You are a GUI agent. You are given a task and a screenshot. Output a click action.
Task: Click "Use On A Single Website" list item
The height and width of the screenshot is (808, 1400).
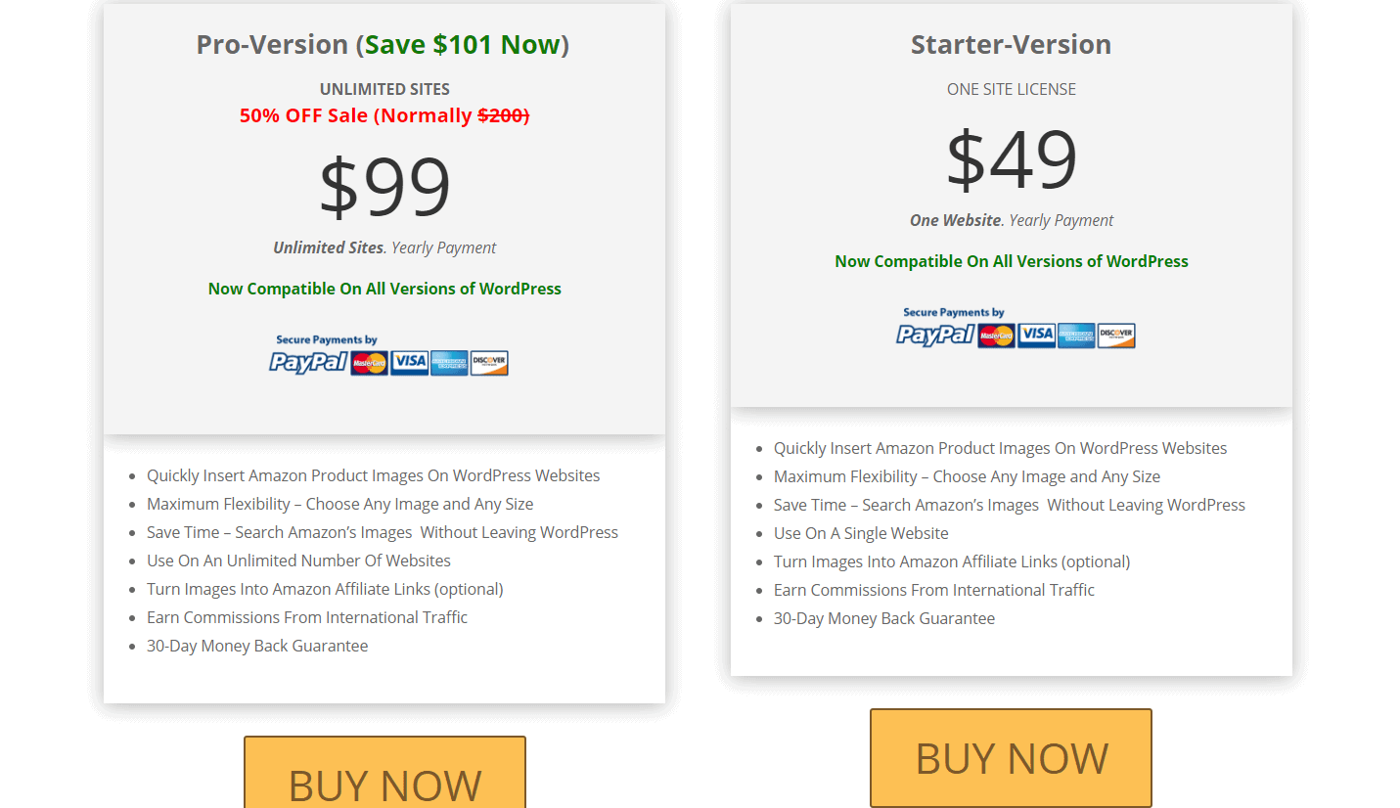tap(861, 533)
